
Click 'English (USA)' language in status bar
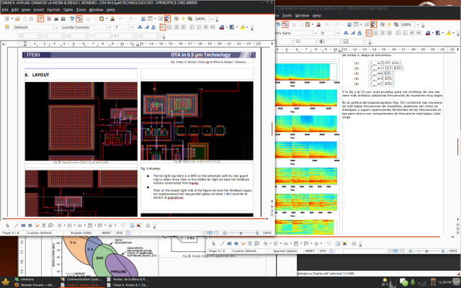pyautogui.click(x=81, y=233)
